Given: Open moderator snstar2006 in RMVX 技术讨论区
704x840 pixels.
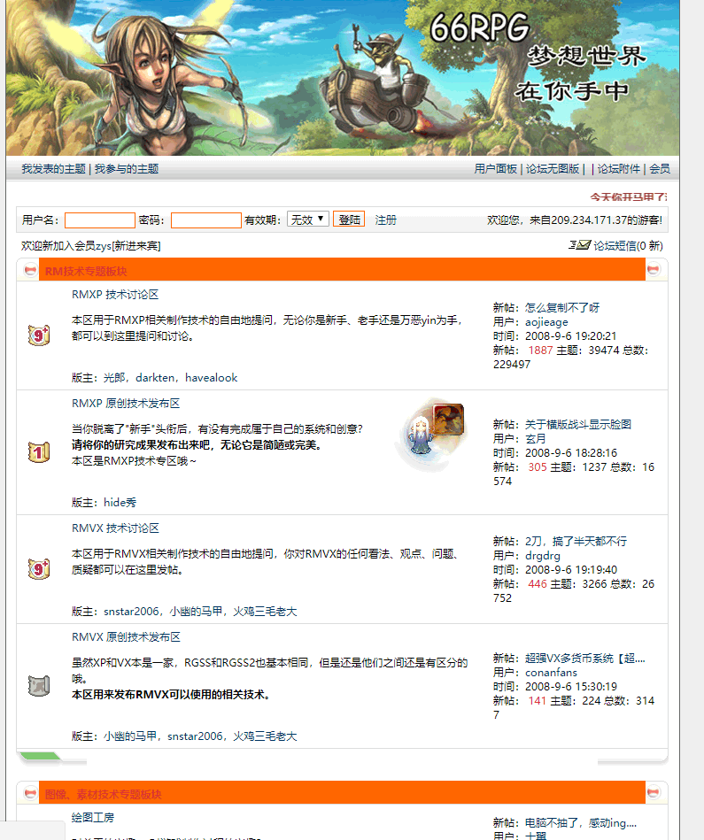Looking at the screenshot, I should [x=131, y=612].
